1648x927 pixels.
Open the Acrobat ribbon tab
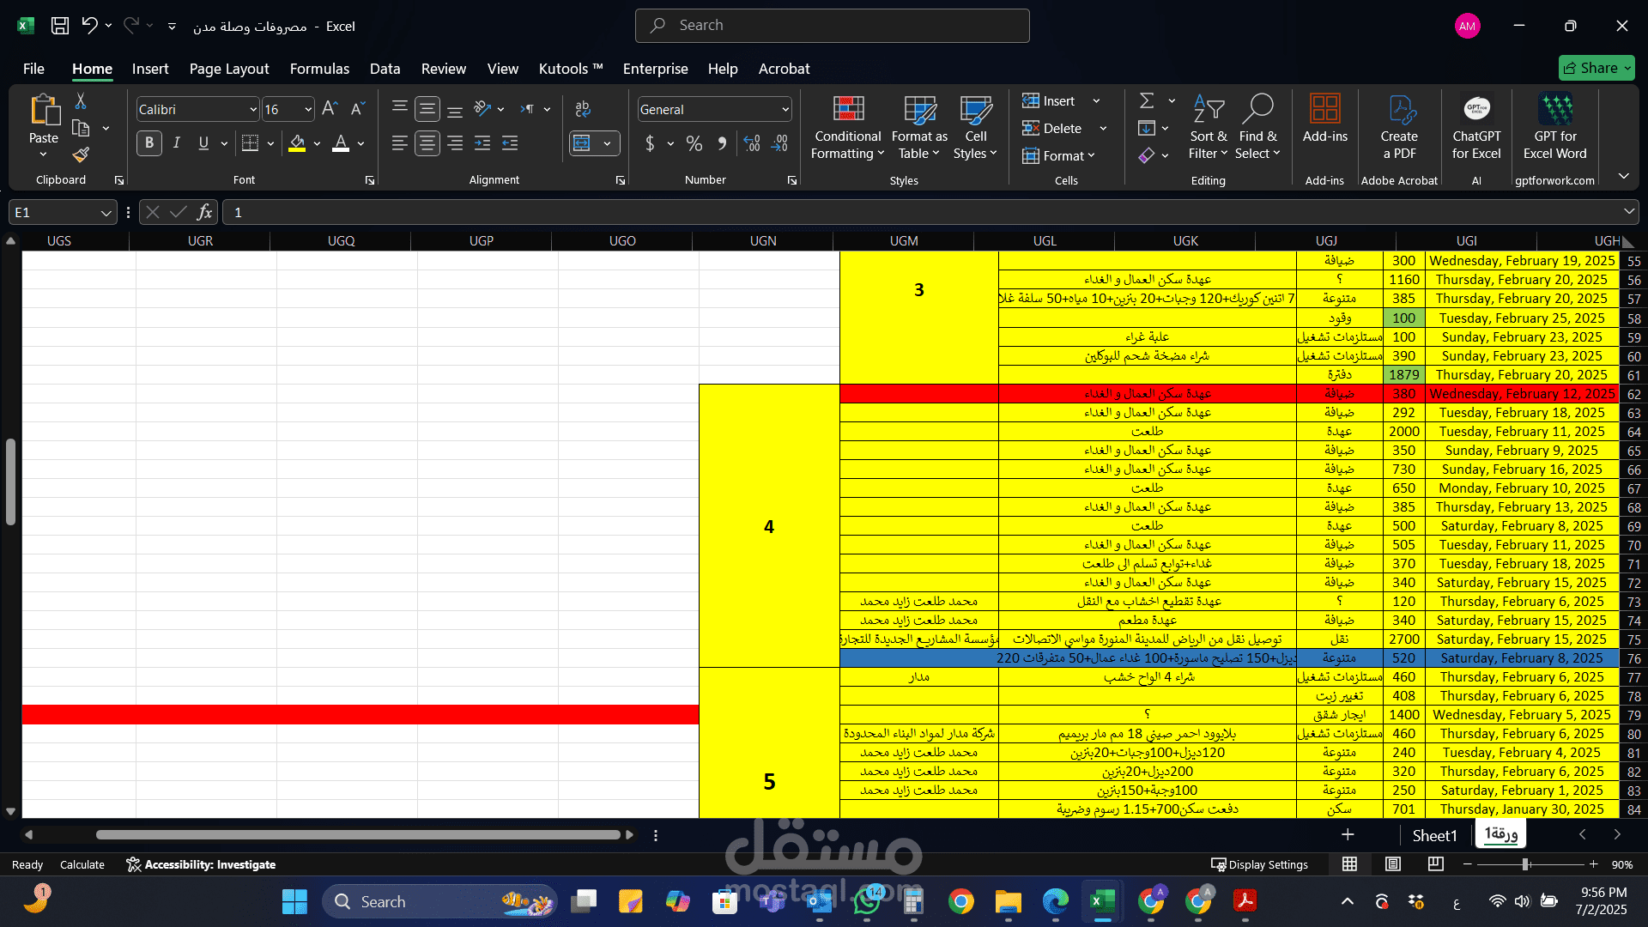(x=784, y=69)
